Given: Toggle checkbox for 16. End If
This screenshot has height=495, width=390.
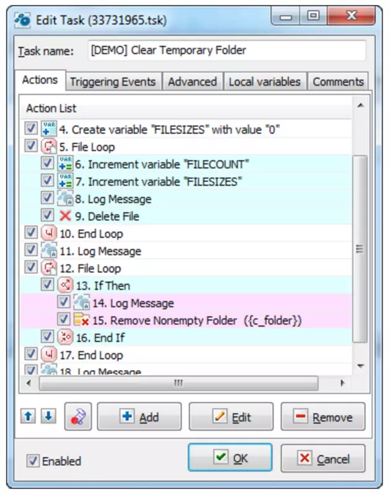Looking at the screenshot, I should coord(48,337).
